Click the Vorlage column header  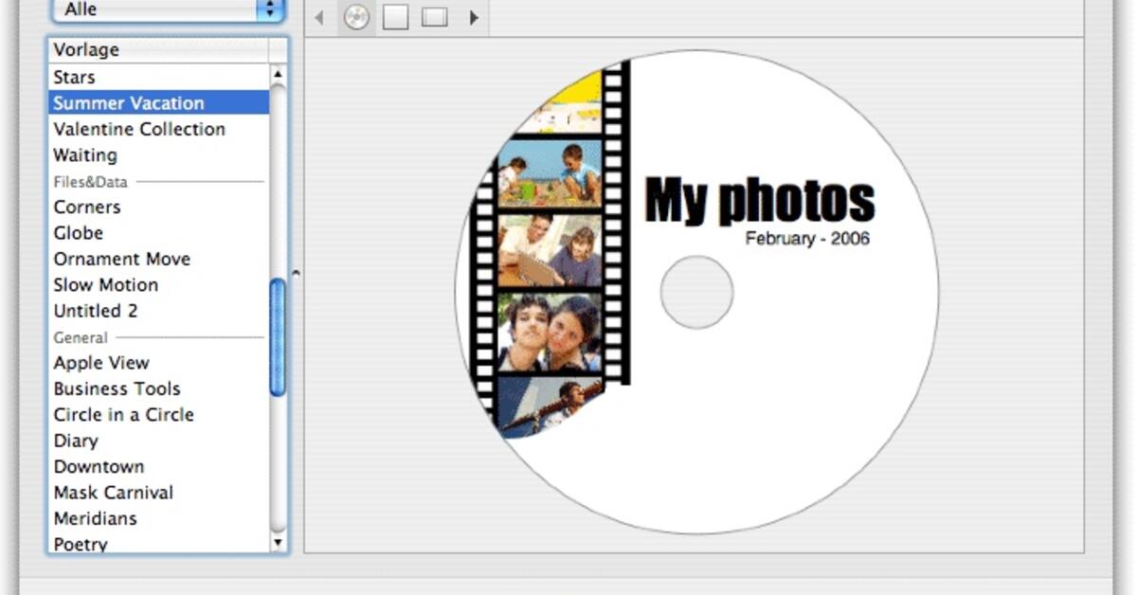159,50
